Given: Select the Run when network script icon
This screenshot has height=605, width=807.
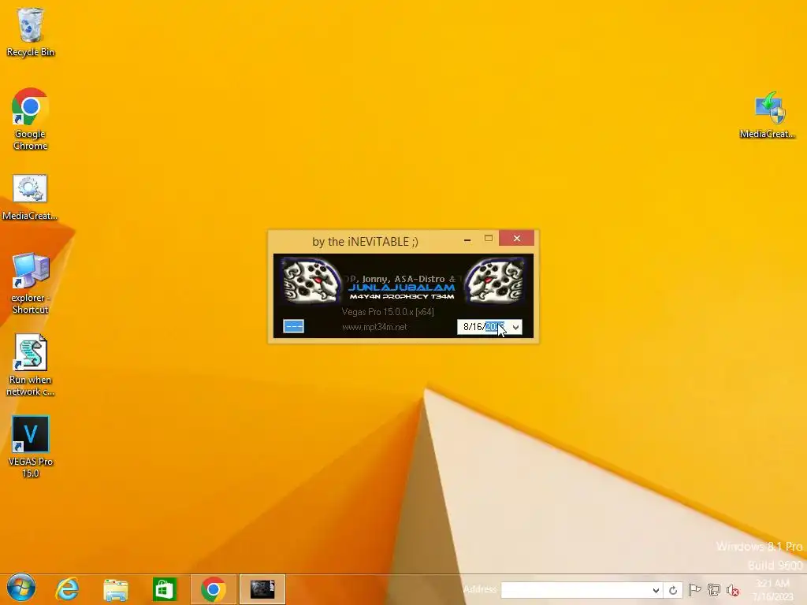Looking at the screenshot, I should click(x=31, y=366).
